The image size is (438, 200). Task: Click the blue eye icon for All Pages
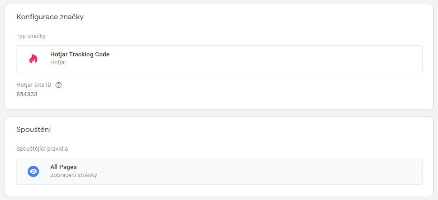tap(33, 171)
